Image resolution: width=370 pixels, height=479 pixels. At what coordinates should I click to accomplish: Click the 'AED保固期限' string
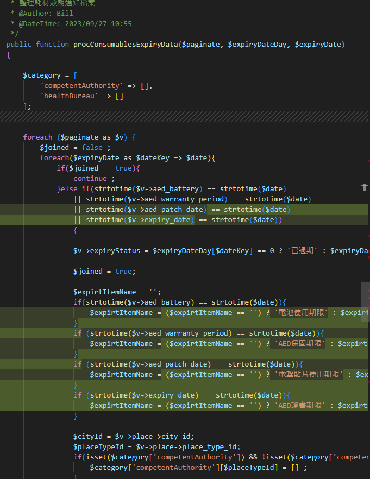(x=299, y=343)
